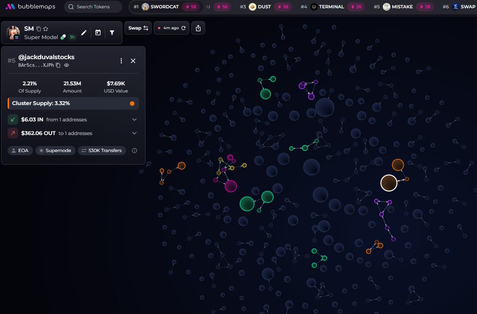Click the green incoming arrow icon

coord(13,119)
